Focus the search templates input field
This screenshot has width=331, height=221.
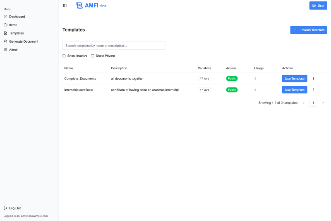pos(114,46)
